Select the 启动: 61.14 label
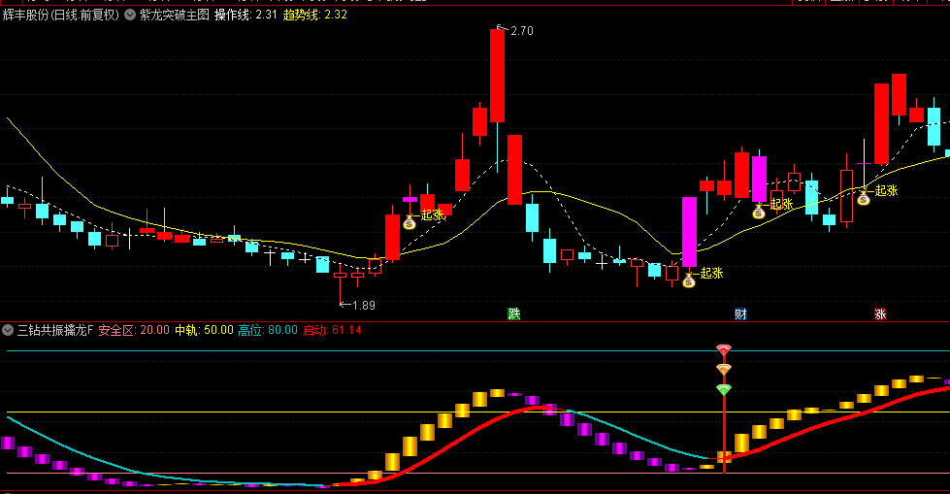Image resolution: width=950 pixels, height=494 pixels. pos(332,330)
